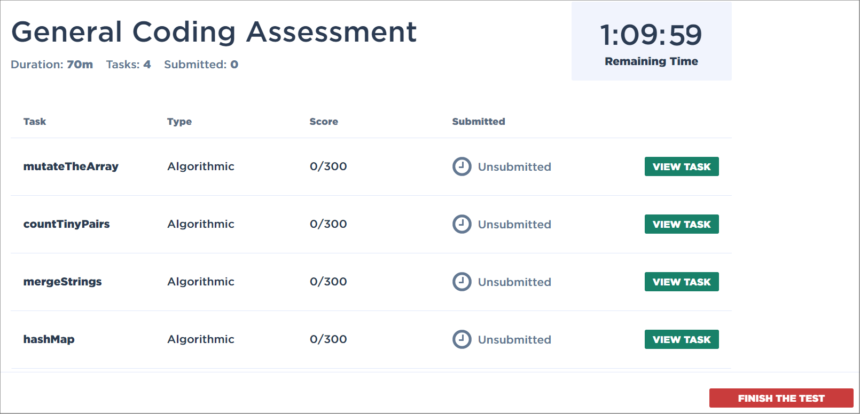The image size is (860, 414).
Task: Click VIEW TASK beside hashMap
Action: click(x=681, y=339)
